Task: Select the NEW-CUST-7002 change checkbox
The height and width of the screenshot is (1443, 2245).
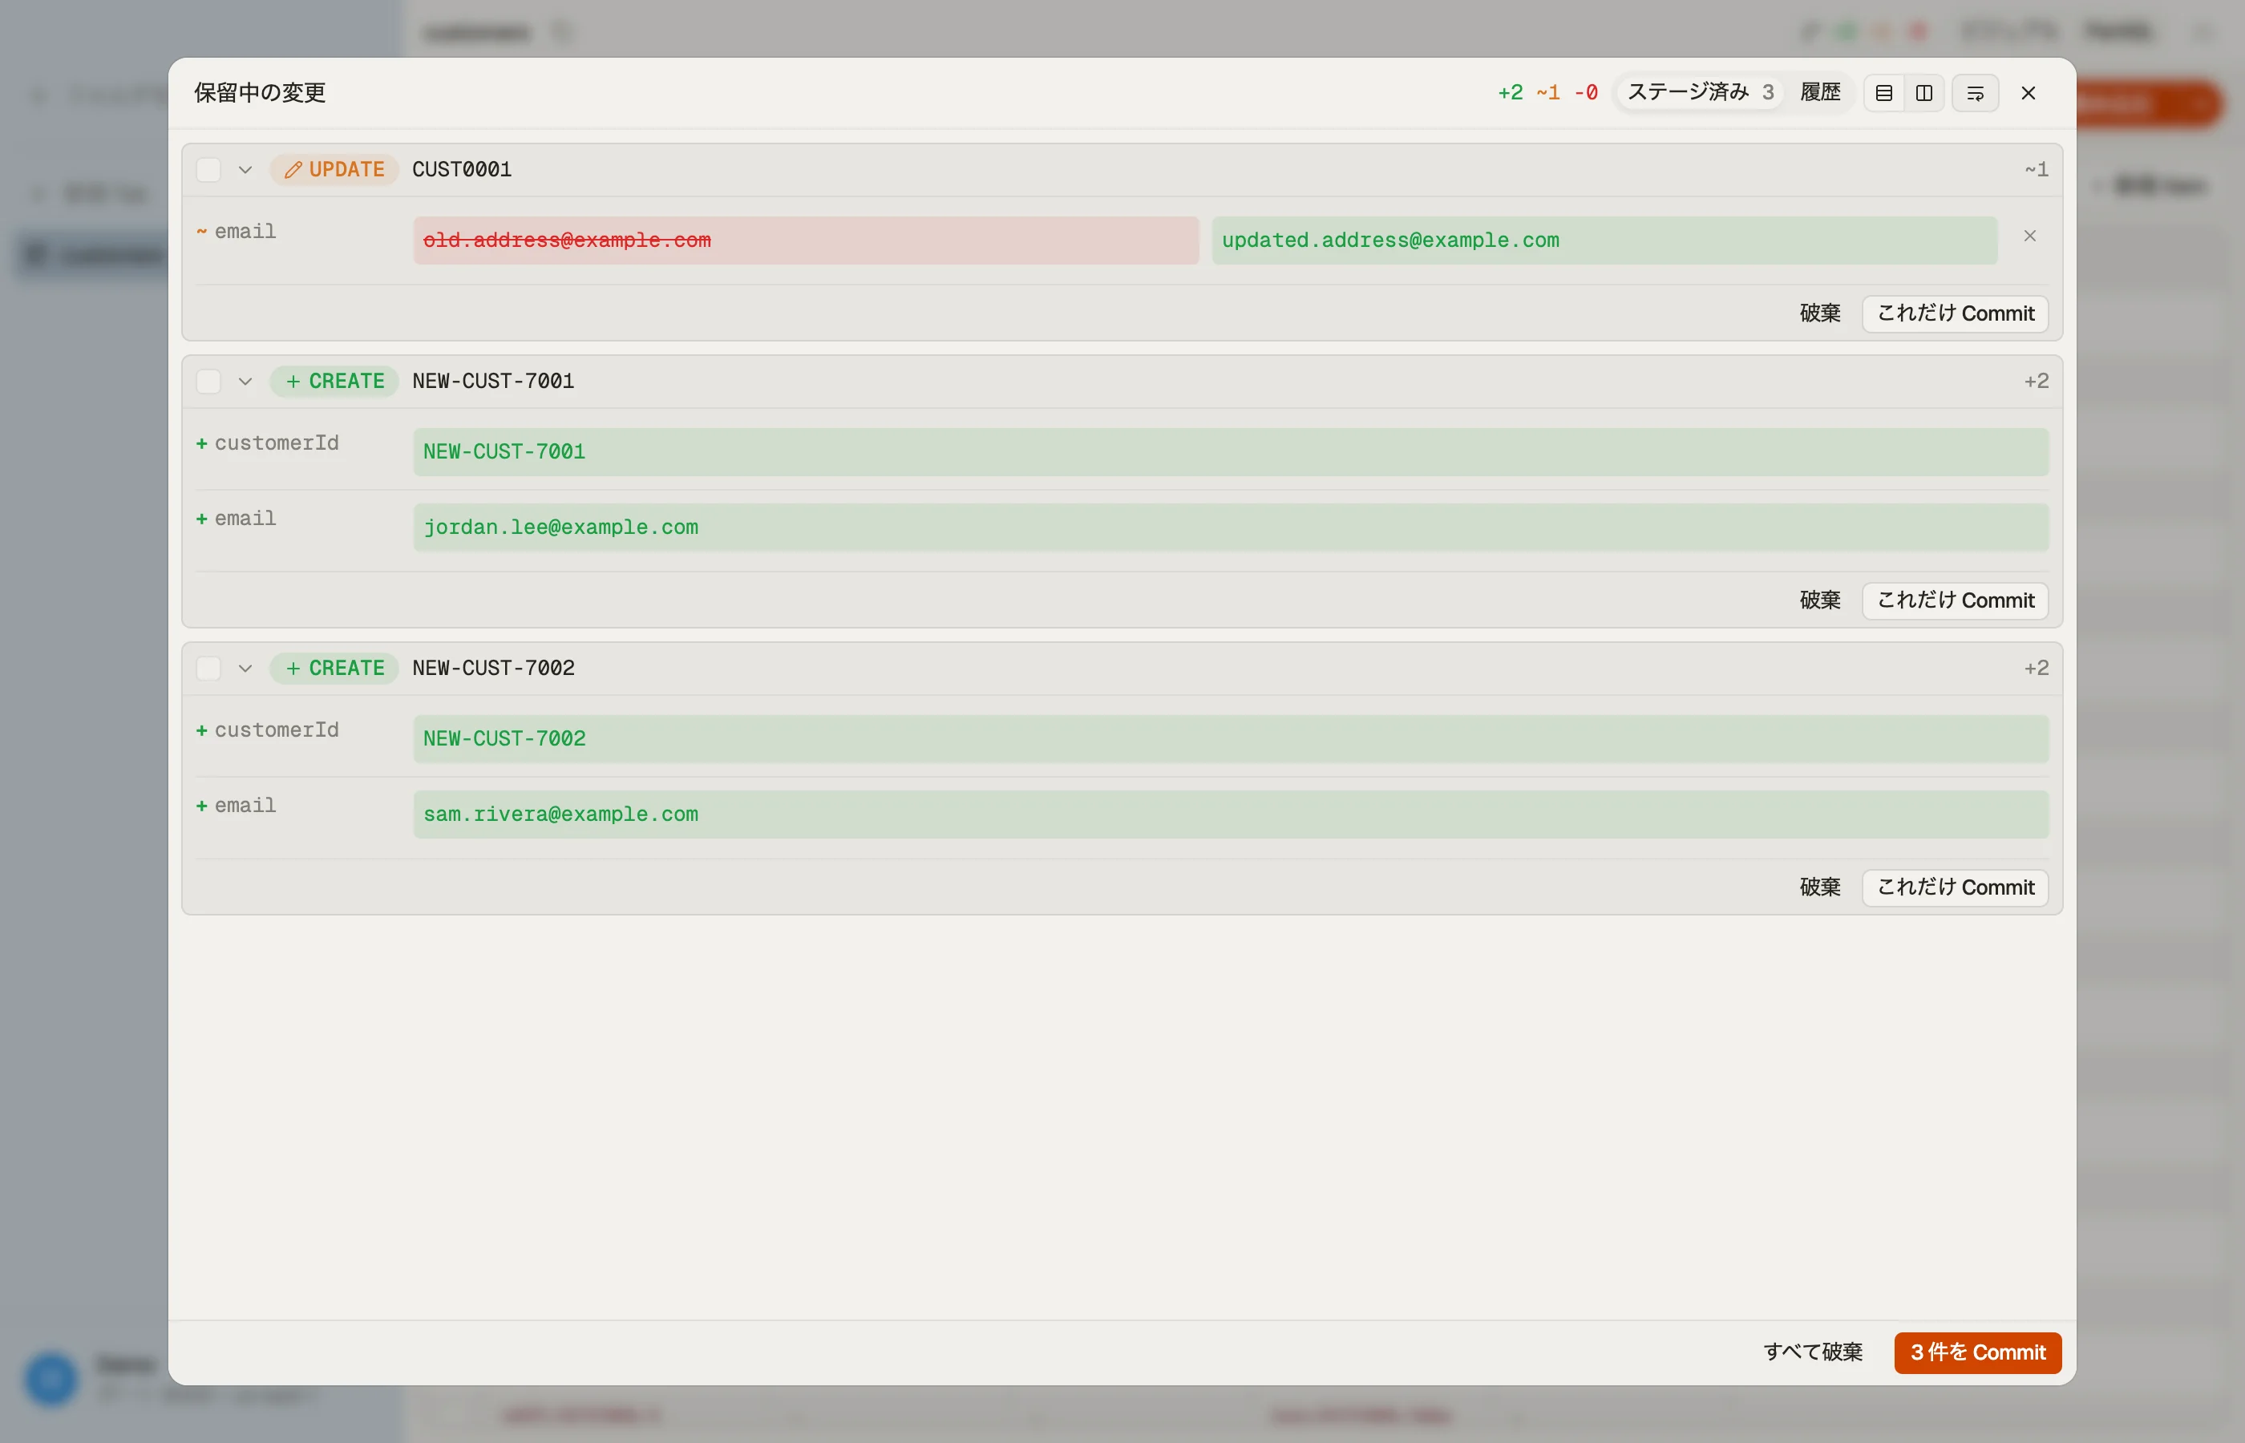Action: click(x=208, y=668)
